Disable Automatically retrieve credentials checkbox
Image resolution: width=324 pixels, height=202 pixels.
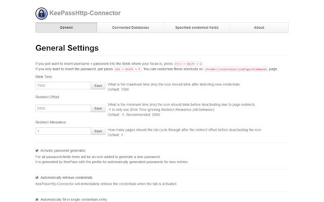(37, 177)
